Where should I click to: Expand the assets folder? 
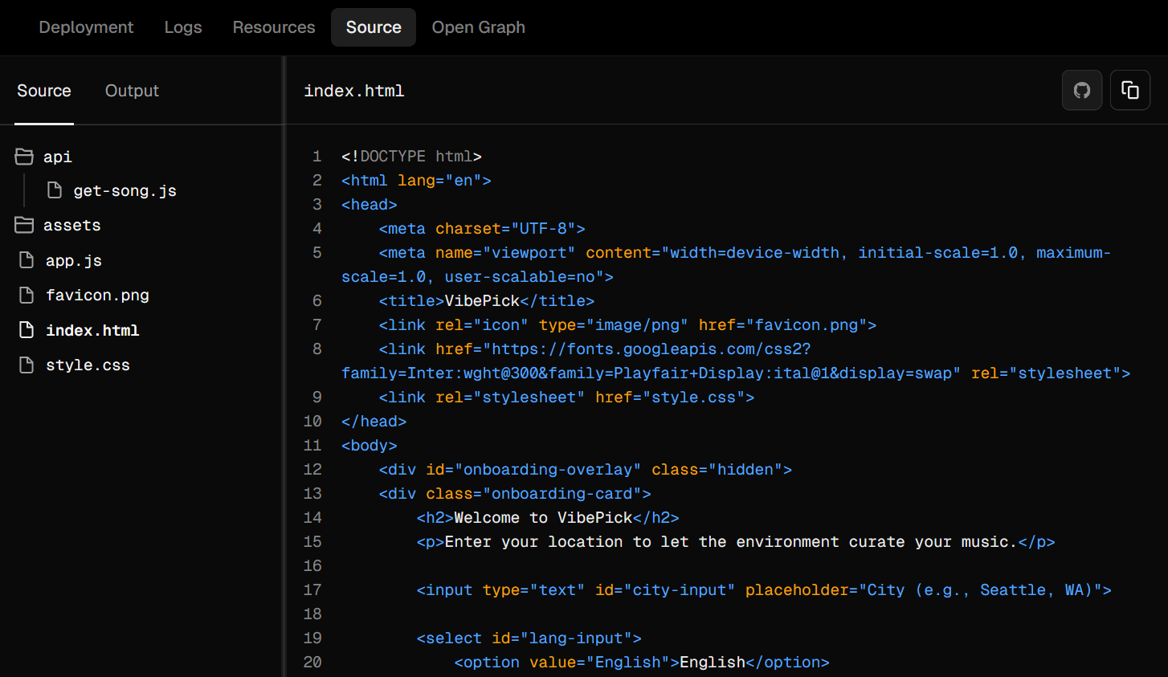[x=72, y=226]
